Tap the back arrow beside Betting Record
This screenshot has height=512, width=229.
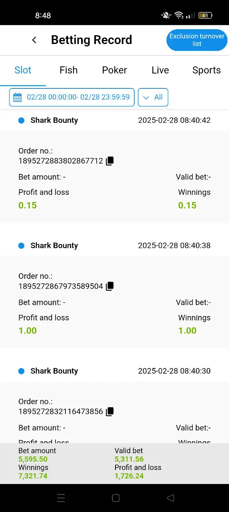34,40
